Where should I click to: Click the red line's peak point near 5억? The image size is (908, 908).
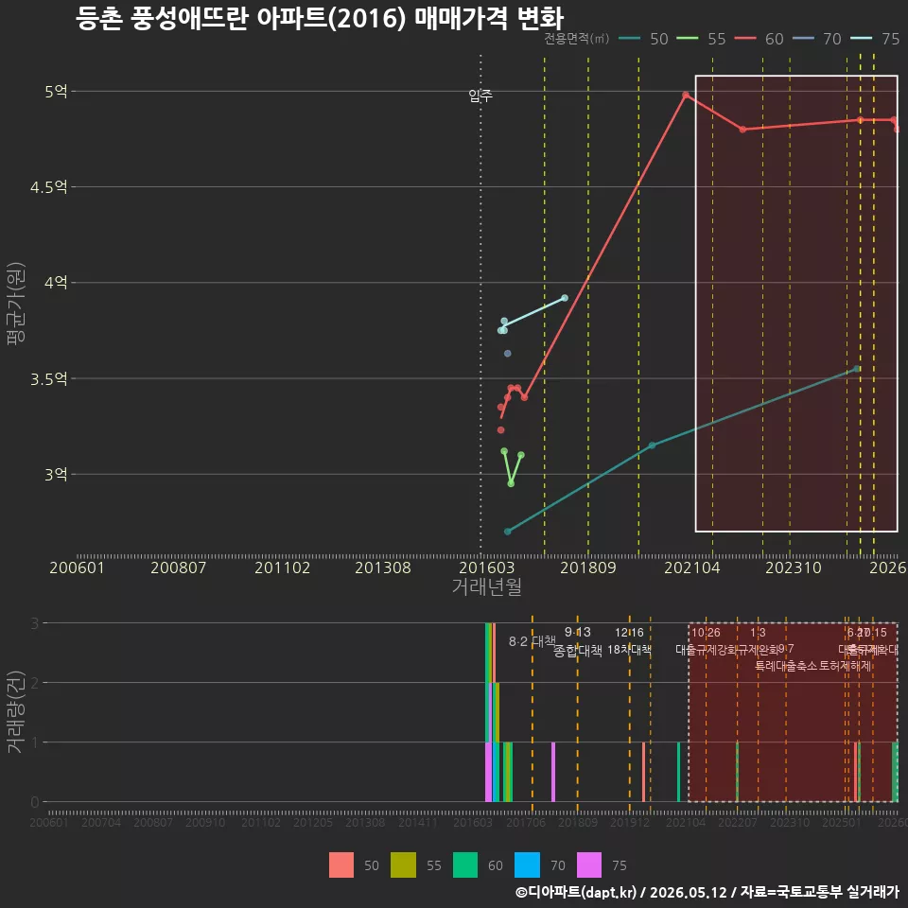(686, 95)
